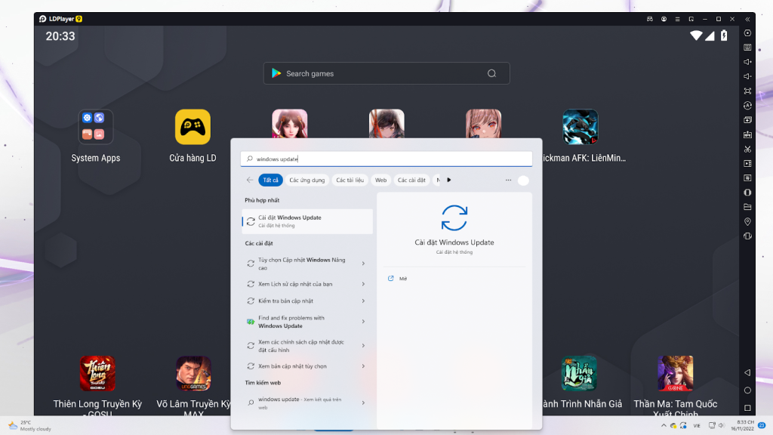Click the location pin icon in sidebar
This screenshot has width=773, height=435.
click(x=747, y=221)
